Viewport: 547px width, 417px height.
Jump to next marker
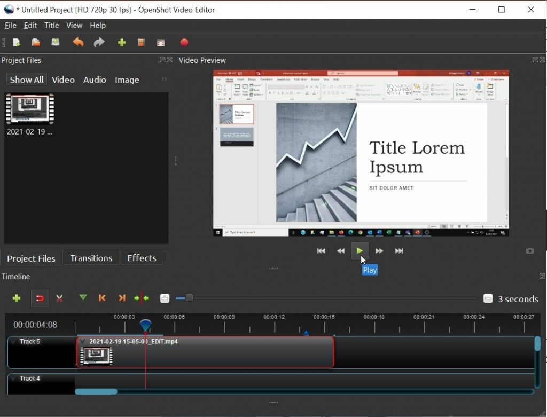point(122,298)
